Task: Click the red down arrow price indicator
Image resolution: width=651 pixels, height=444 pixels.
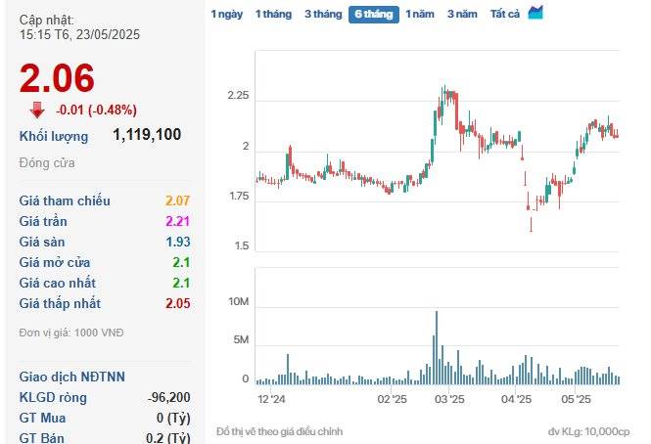Action: click(37, 110)
